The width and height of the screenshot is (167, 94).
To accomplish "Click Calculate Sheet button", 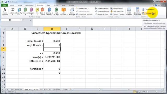I will [148, 13].
